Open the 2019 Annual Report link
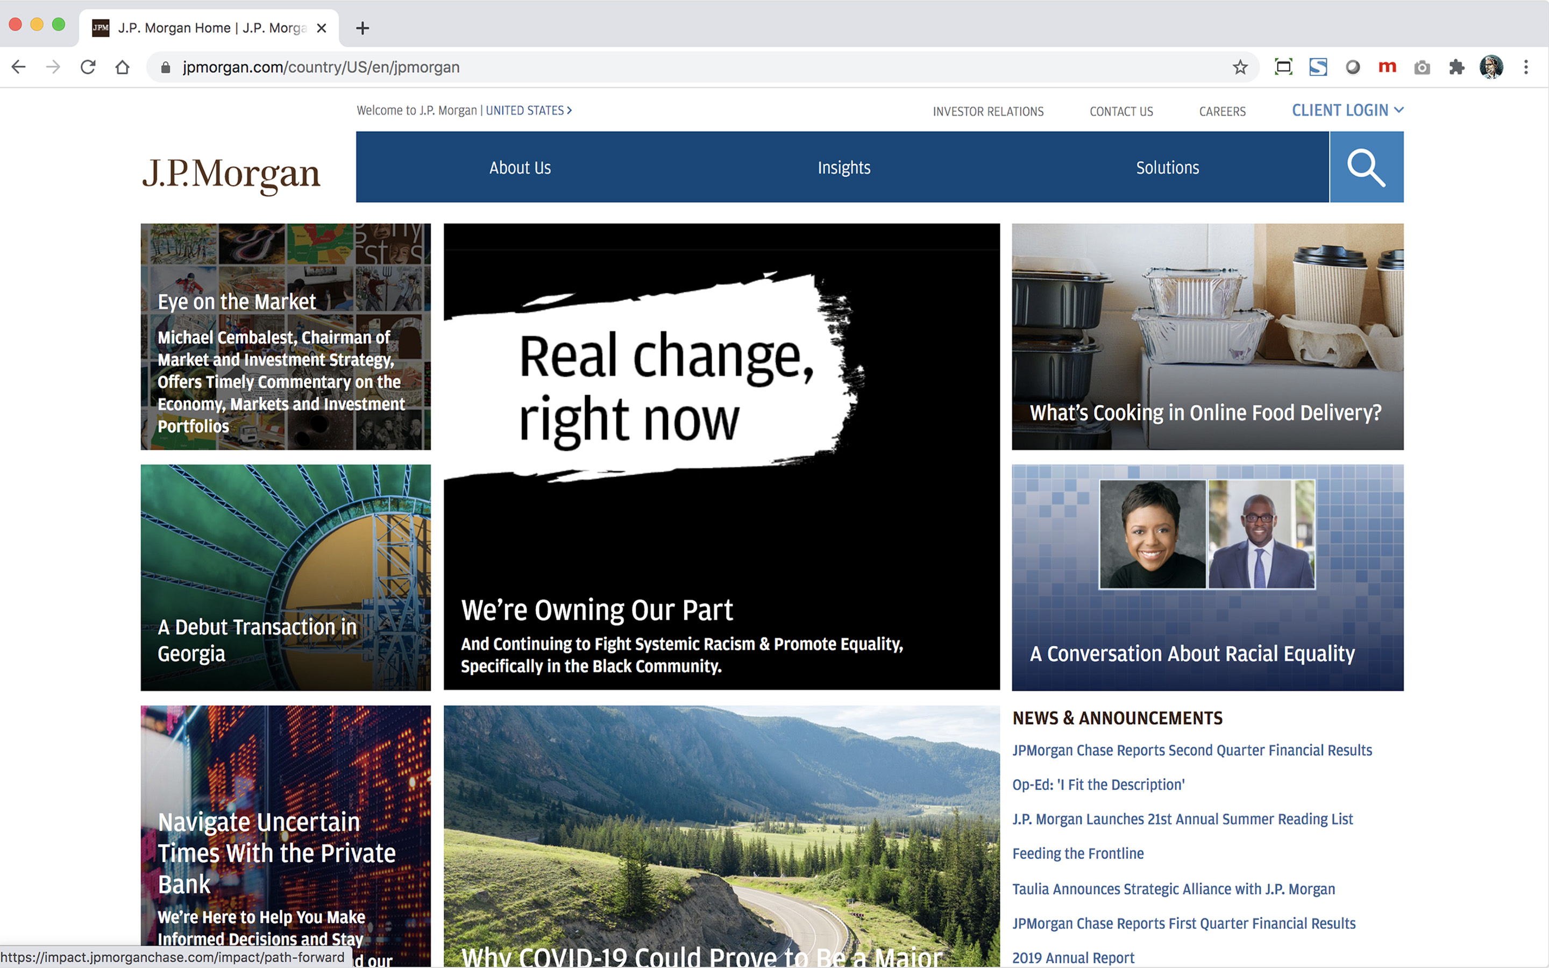The width and height of the screenshot is (1549, 968). (x=1073, y=958)
